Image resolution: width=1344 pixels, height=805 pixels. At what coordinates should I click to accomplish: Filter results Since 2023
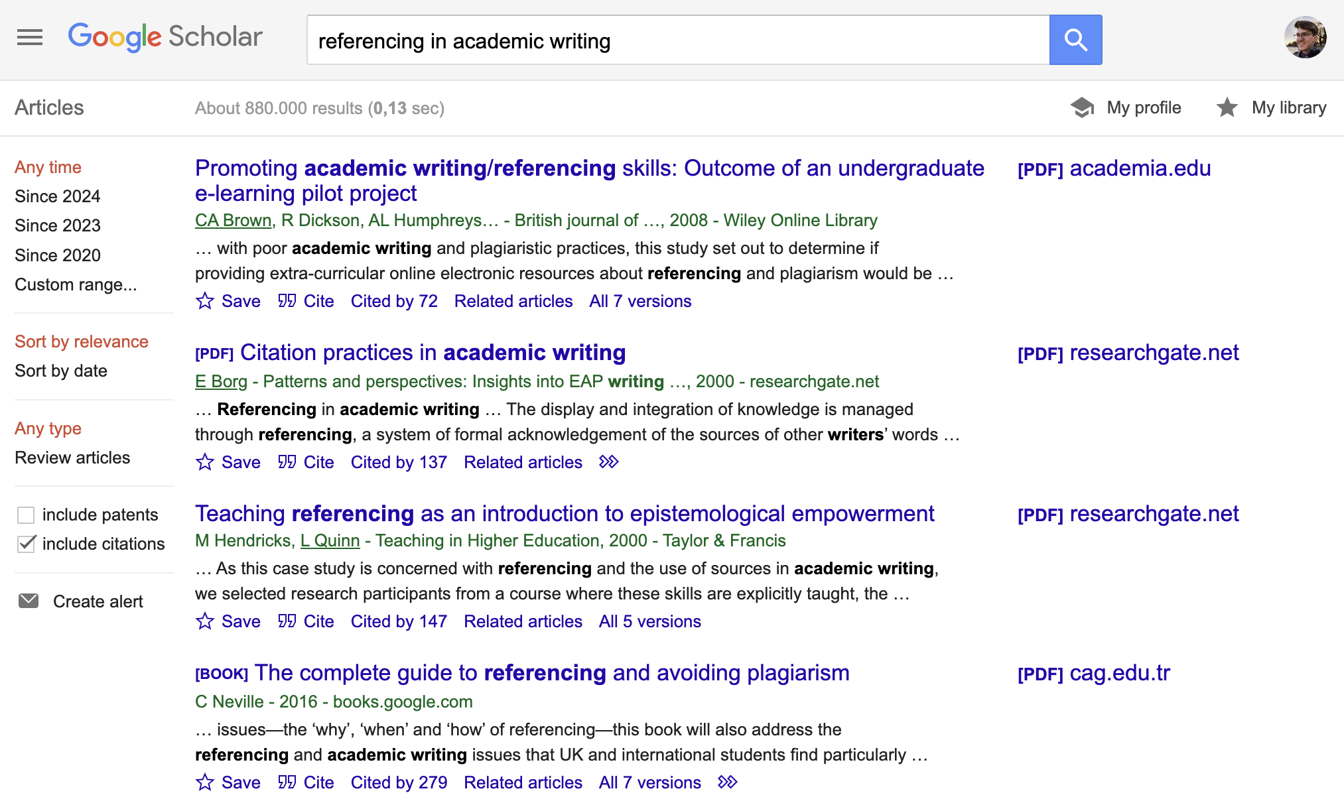(58, 225)
